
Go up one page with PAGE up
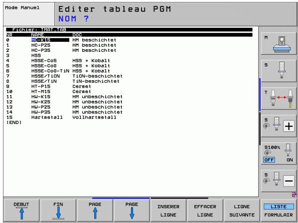pyautogui.click(x=95, y=210)
